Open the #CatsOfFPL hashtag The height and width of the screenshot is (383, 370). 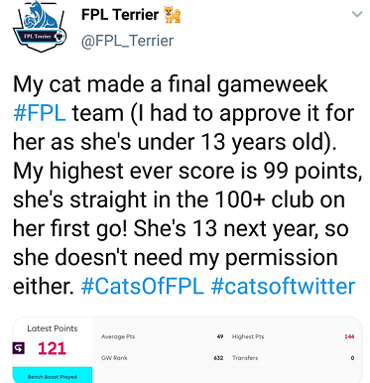[x=143, y=286]
